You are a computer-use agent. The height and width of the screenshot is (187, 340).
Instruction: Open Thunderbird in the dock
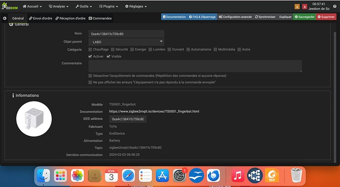tap(213, 175)
